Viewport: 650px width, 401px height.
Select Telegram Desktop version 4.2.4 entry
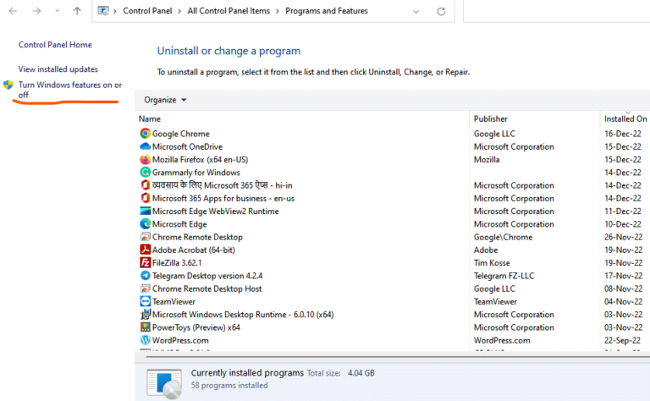coord(207,276)
